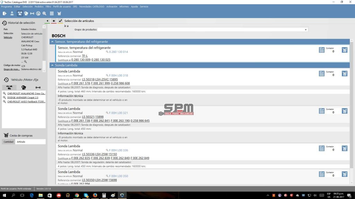The image size is (355, 199).
Task: Open the Novedades CATÁLOGO menu
Action: (x=92, y=7)
